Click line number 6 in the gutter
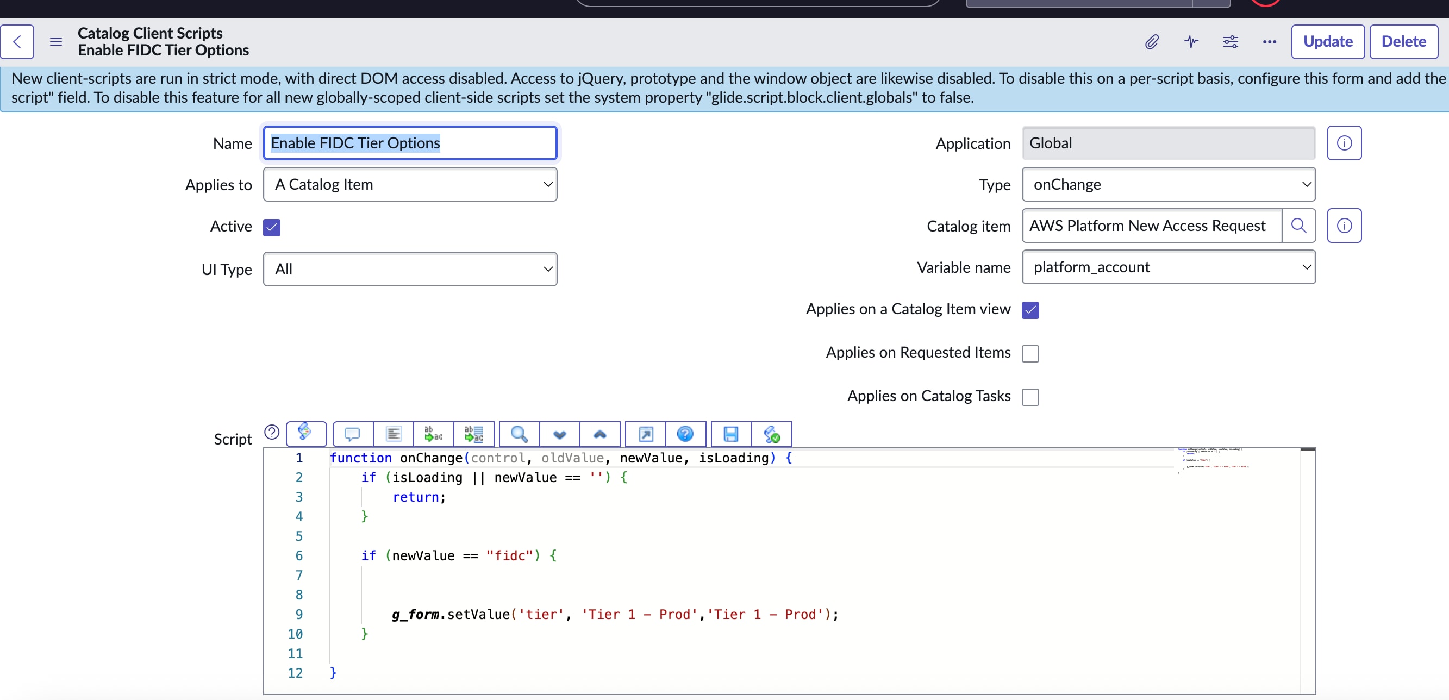Image resolution: width=1449 pixels, height=700 pixels. [x=299, y=555]
